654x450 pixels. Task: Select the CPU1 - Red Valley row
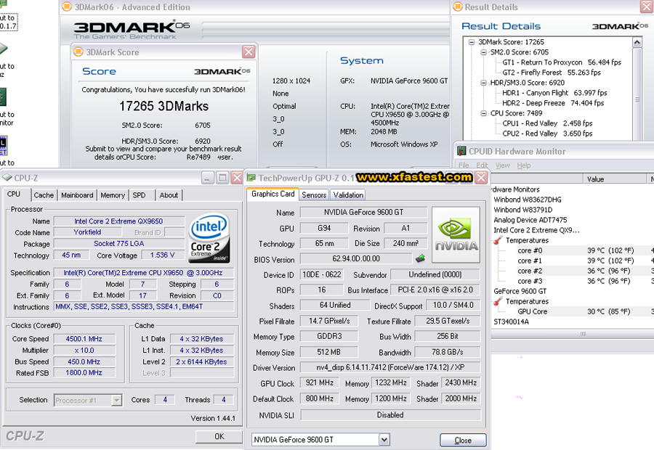point(547,123)
